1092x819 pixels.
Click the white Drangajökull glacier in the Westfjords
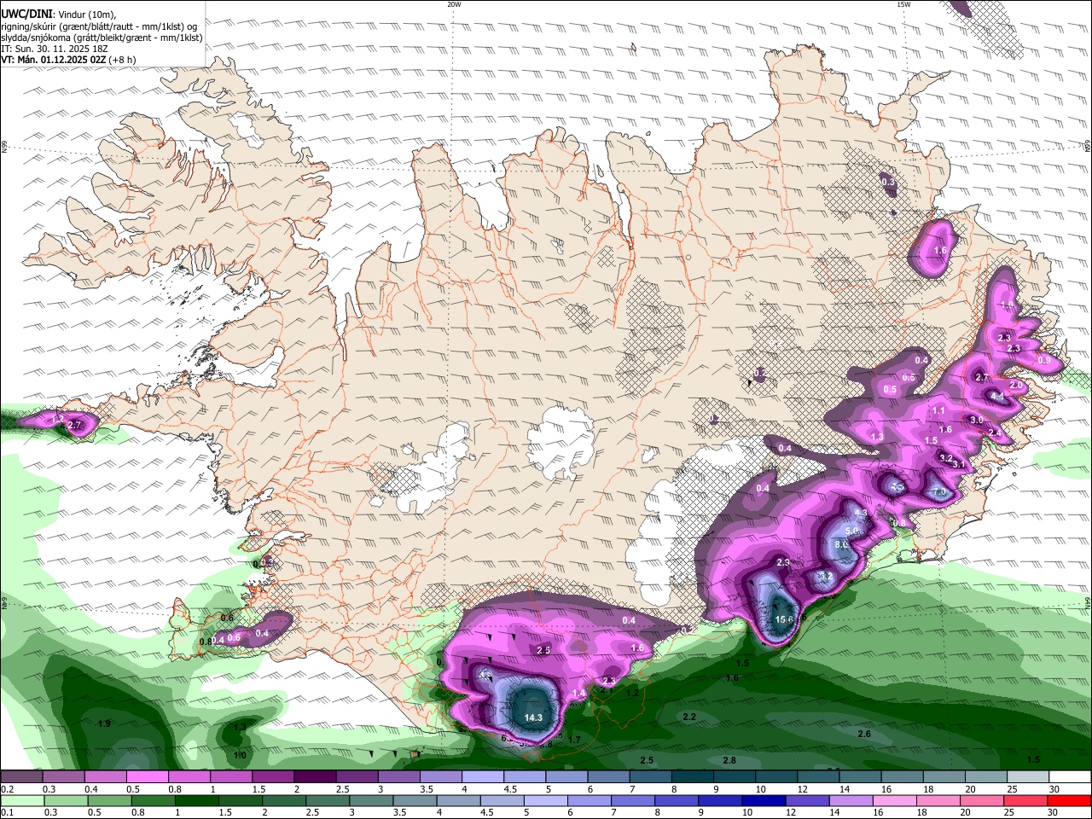pos(248,128)
